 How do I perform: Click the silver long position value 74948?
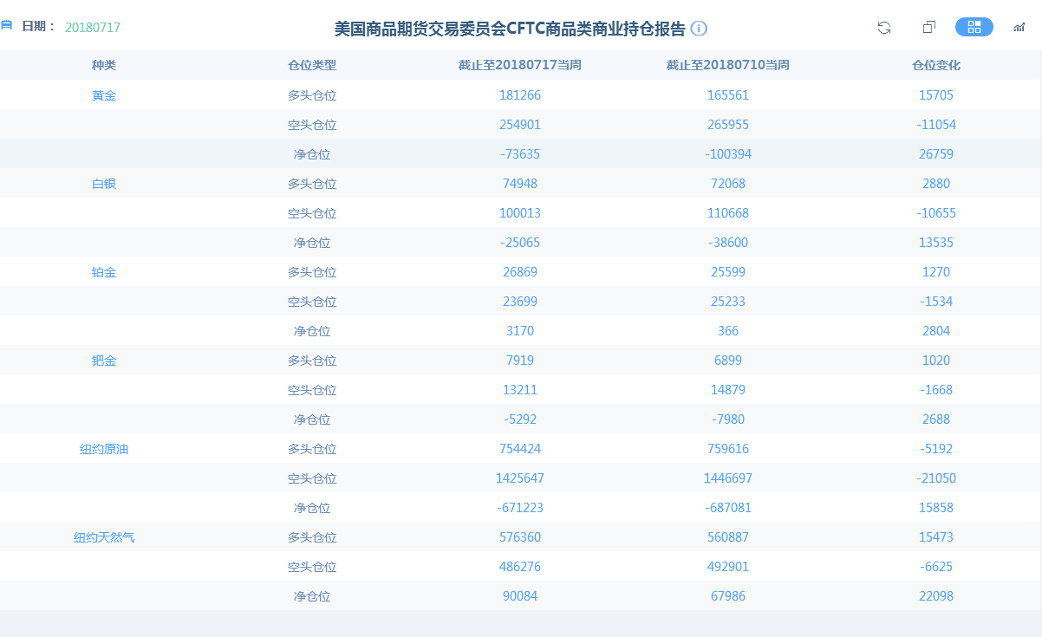pos(520,184)
